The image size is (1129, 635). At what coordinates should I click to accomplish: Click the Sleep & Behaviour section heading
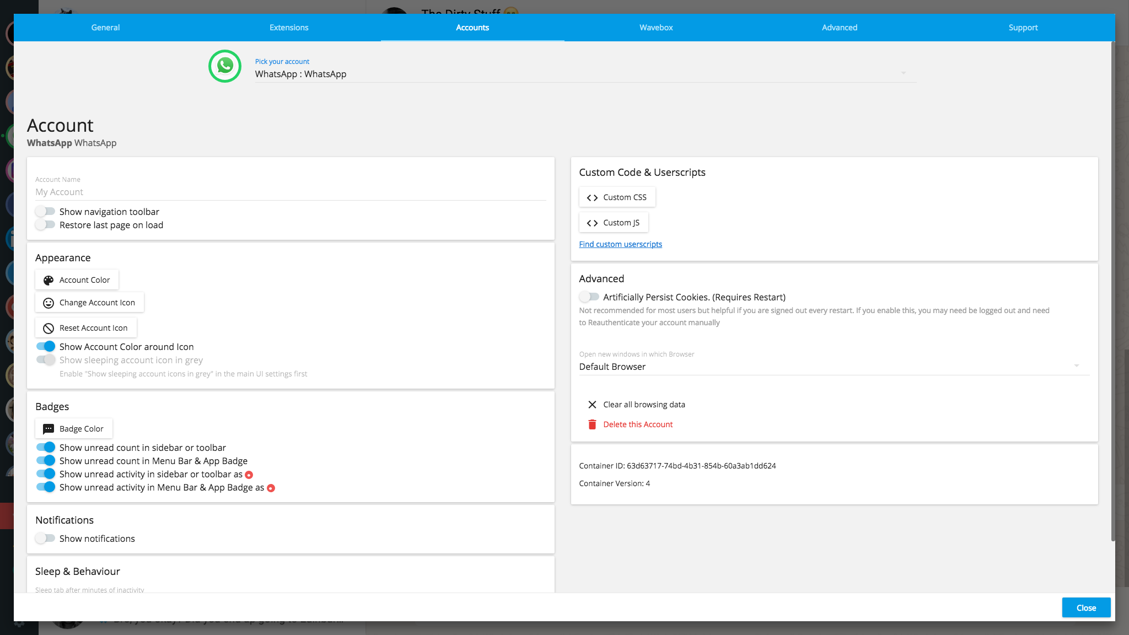pyautogui.click(x=77, y=572)
